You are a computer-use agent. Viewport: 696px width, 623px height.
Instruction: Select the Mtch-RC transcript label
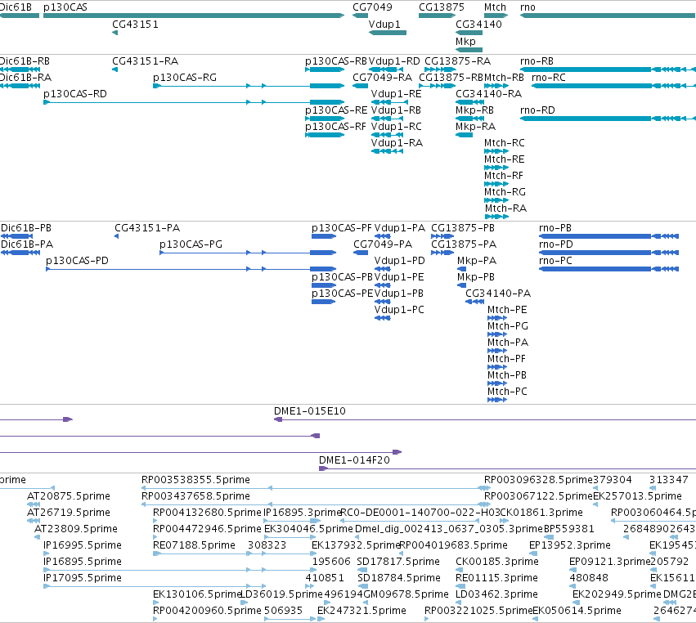tap(505, 143)
